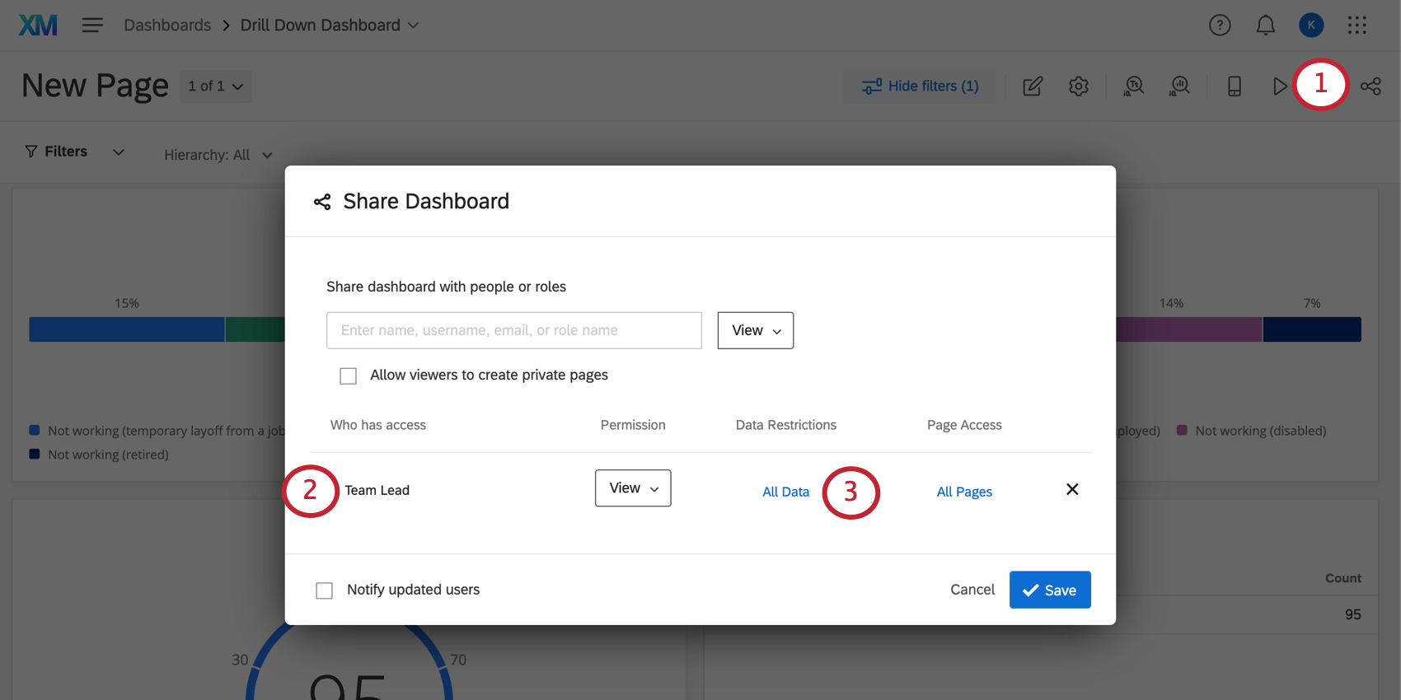Click the Dashboards breadcrumb
The image size is (1401, 700).
coord(167,26)
